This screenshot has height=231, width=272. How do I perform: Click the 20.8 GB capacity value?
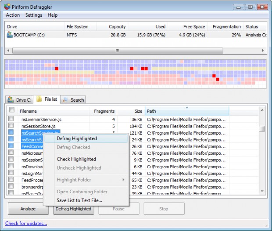pyautogui.click(x=118, y=35)
